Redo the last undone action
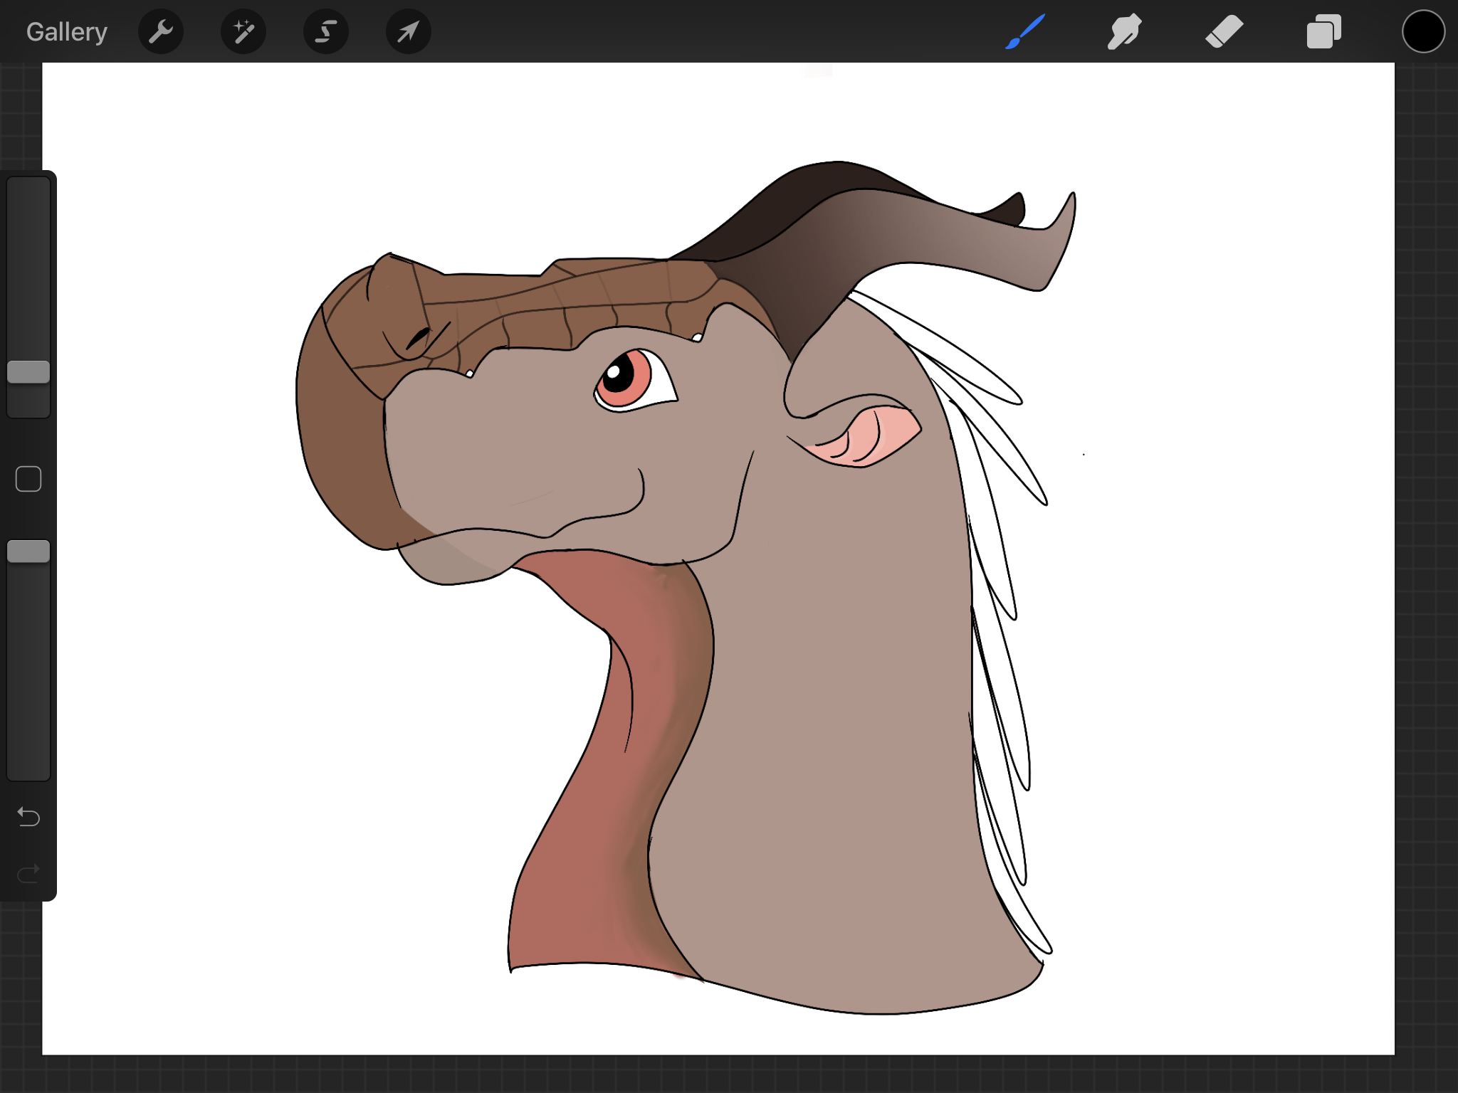 coord(28,873)
